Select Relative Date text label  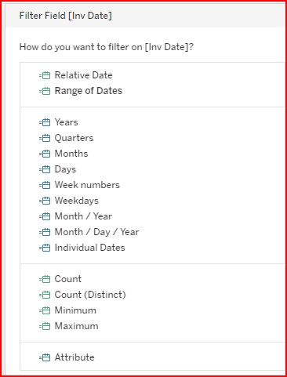click(x=83, y=75)
